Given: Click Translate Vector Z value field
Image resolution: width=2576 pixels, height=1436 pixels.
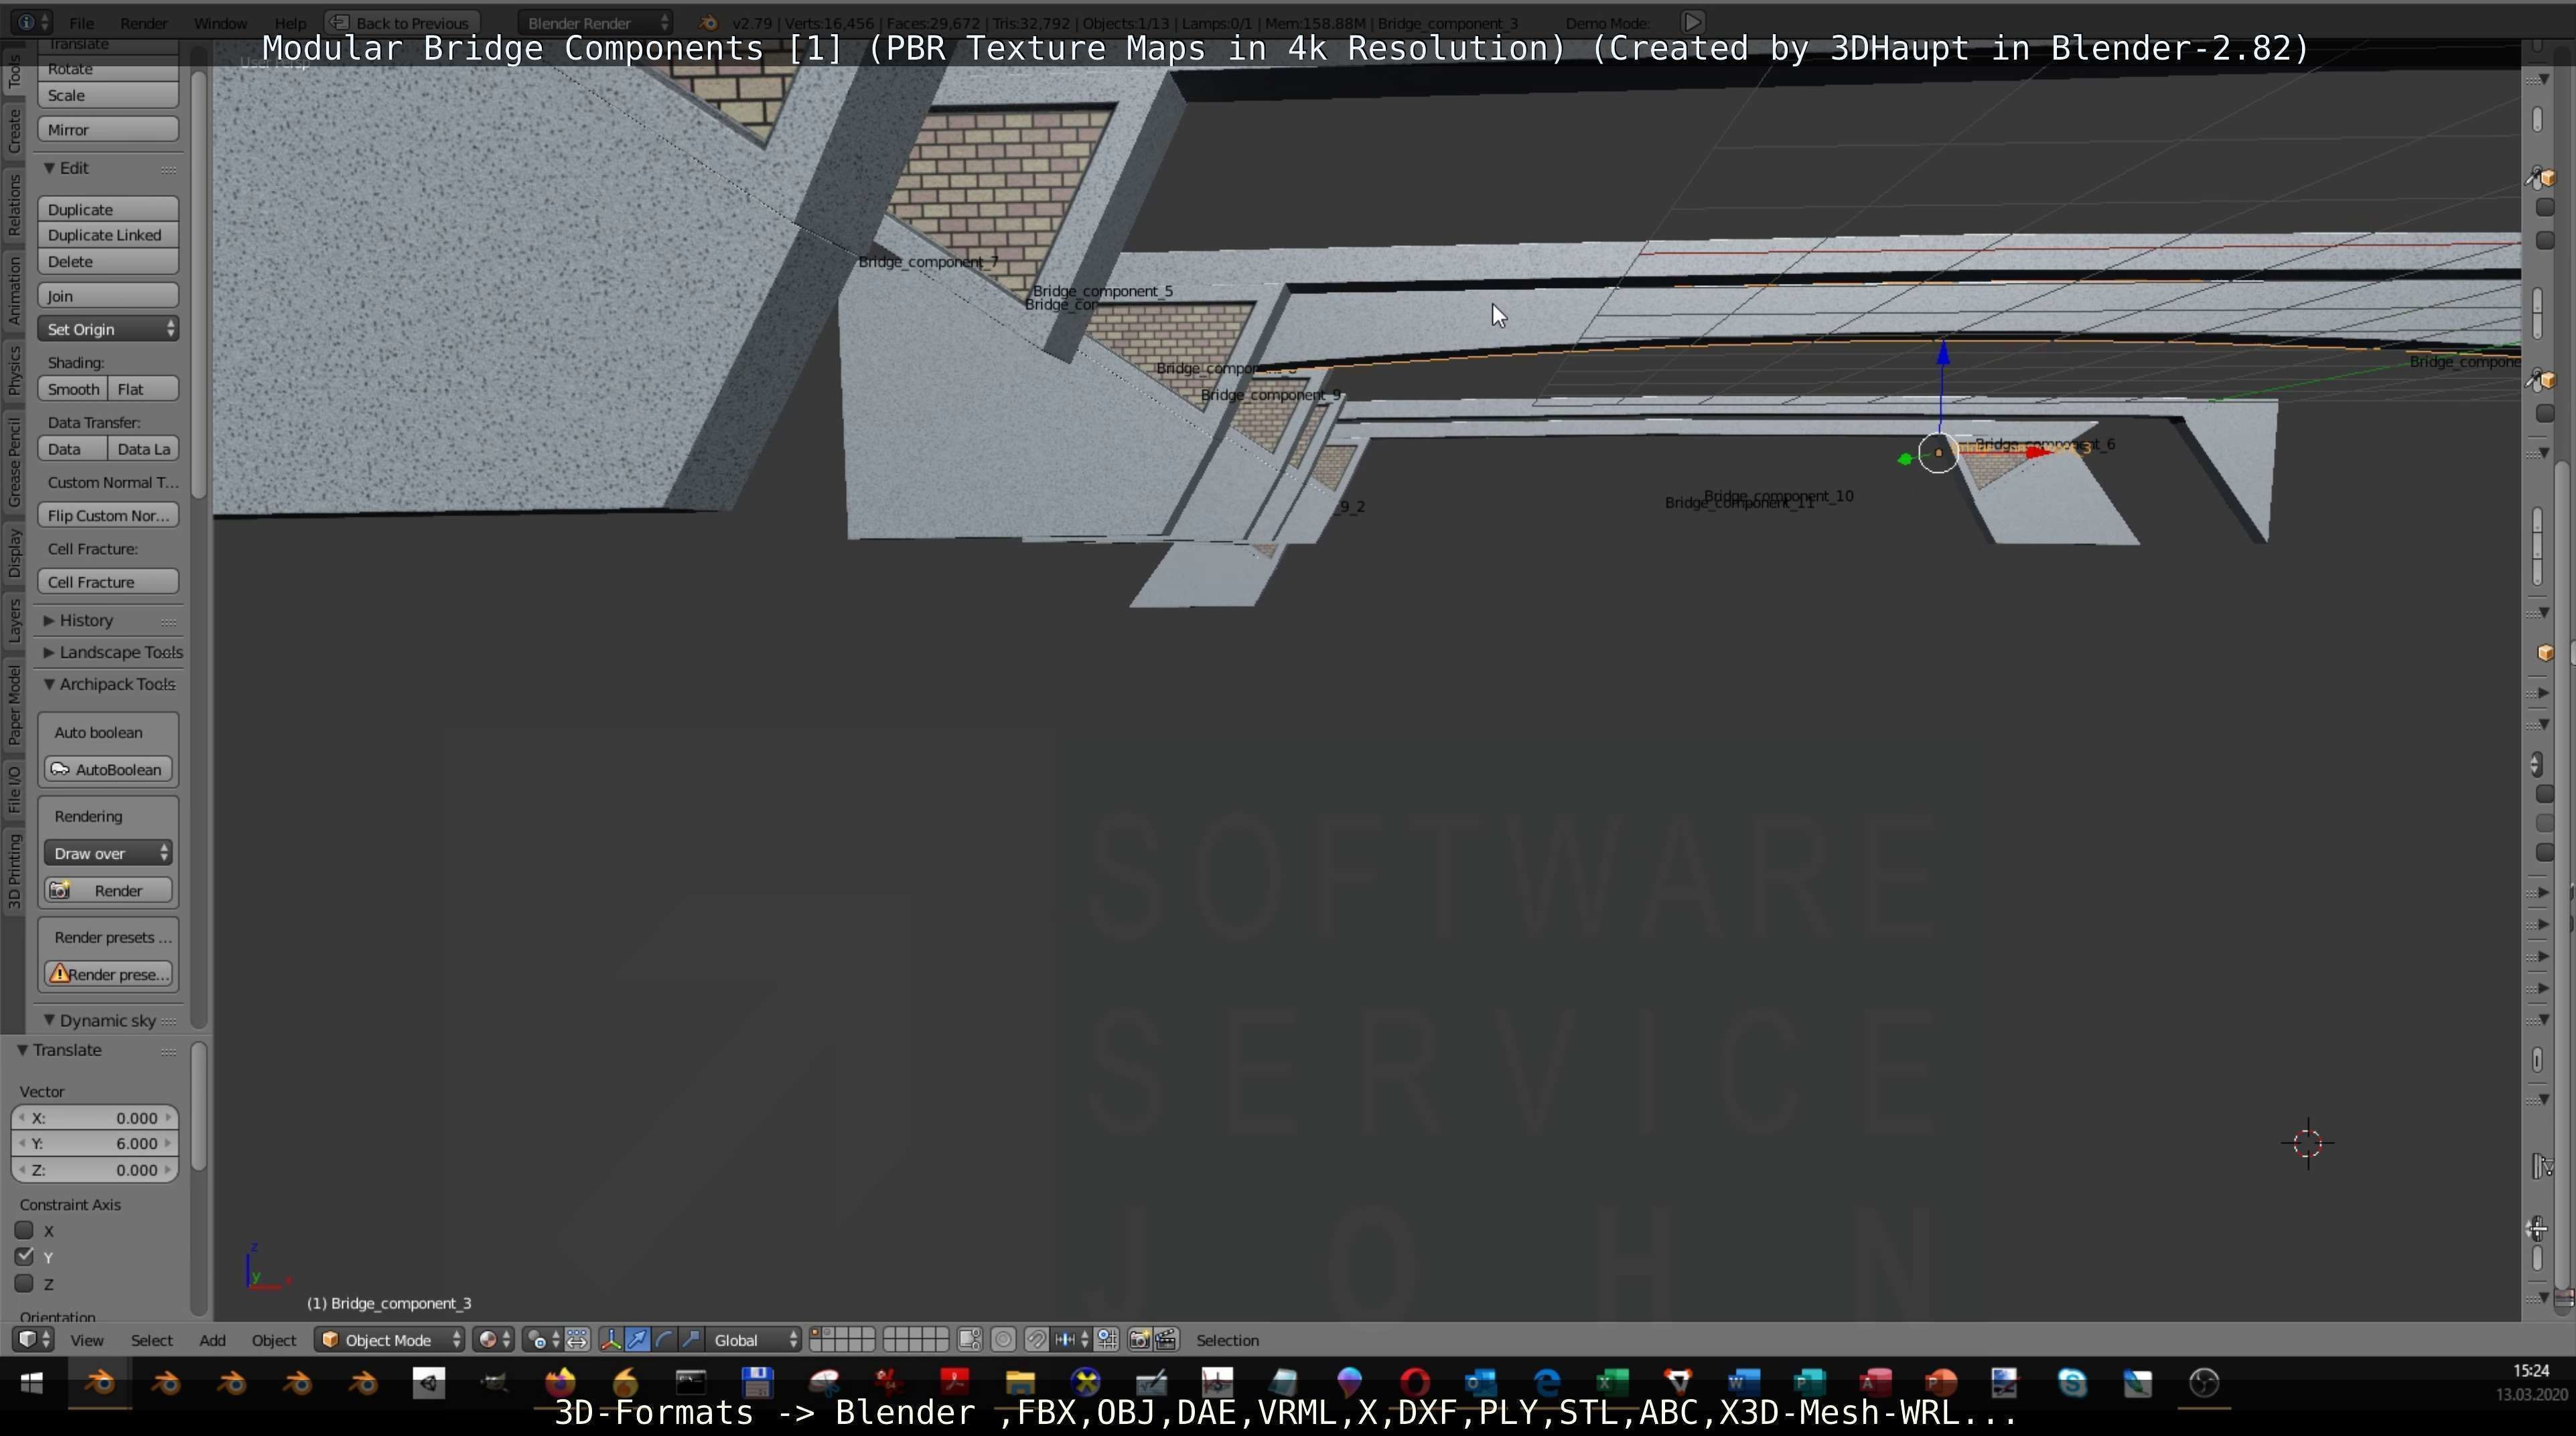Looking at the screenshot, I should point(95,1170).
